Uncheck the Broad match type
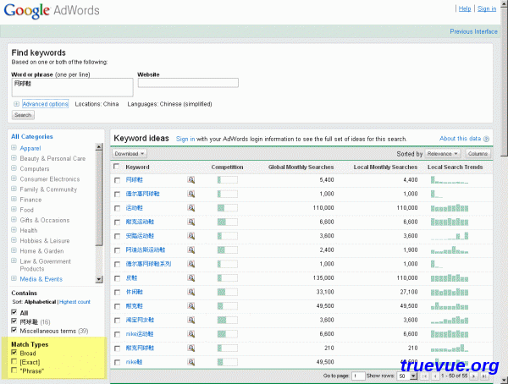 coord(14,352)
